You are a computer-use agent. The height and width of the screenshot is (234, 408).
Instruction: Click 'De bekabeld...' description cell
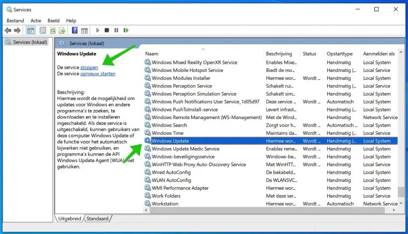tap(281, 172)
